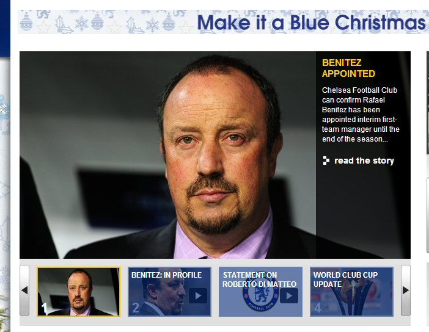429x332 pixels.
Task: Play the Benitez: In Profile video icon
Action: 197,295
